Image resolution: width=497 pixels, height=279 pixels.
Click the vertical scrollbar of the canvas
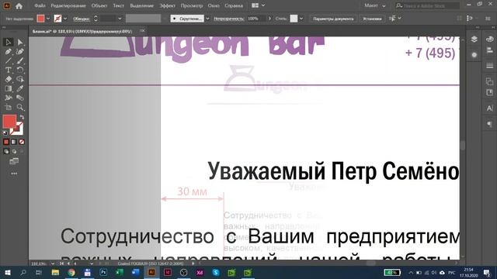point(463,146)
